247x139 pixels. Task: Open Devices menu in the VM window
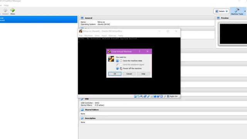click(x=112, y=36)
